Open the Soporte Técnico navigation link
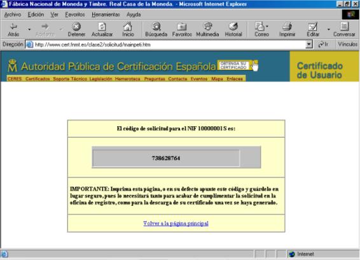360x260 pixels. [x=70, y=78]
